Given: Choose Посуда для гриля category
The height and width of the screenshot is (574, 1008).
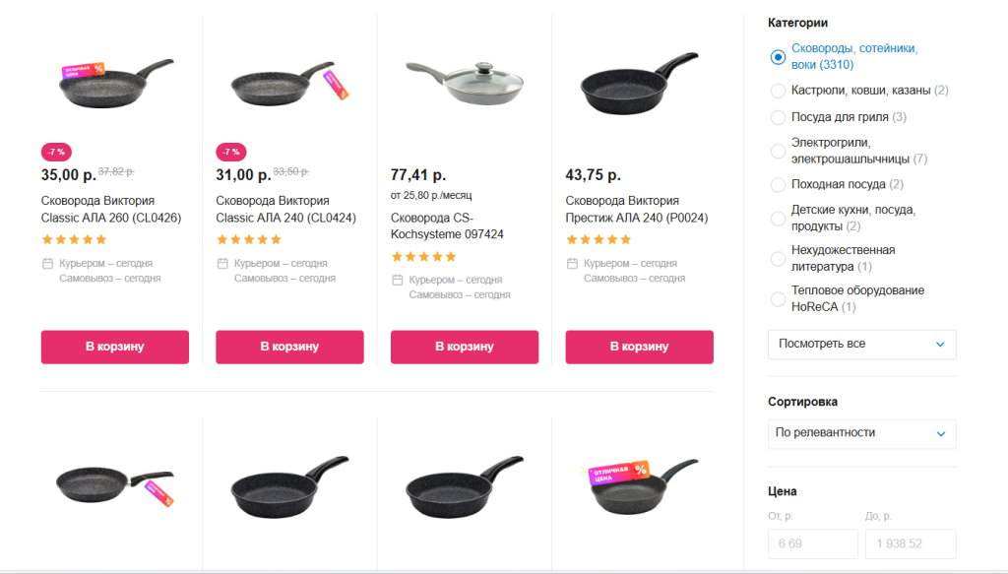Looking at the screenshot, I should tap(778, 117).
